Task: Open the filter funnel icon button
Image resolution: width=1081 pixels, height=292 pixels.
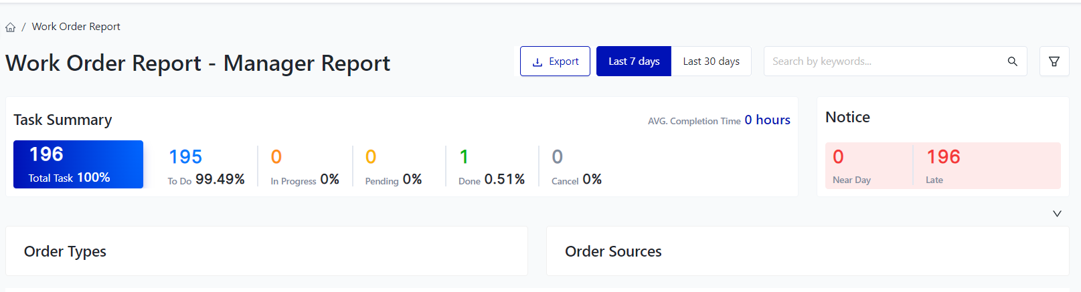Action: tap(1054, 61)
